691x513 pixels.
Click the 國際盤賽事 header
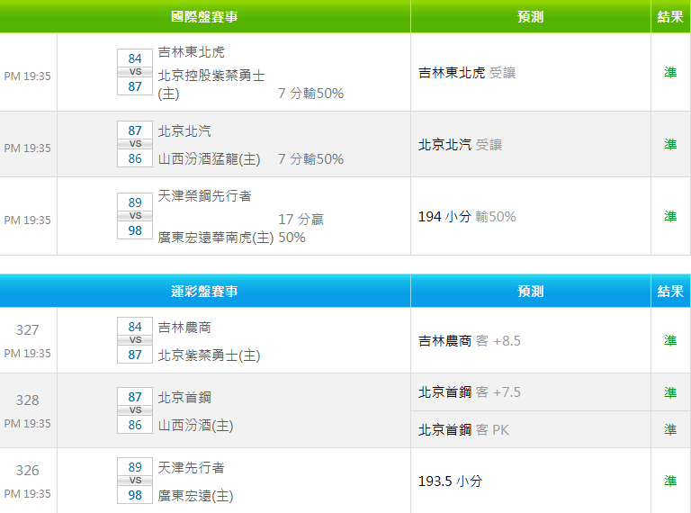coord(204,17)
